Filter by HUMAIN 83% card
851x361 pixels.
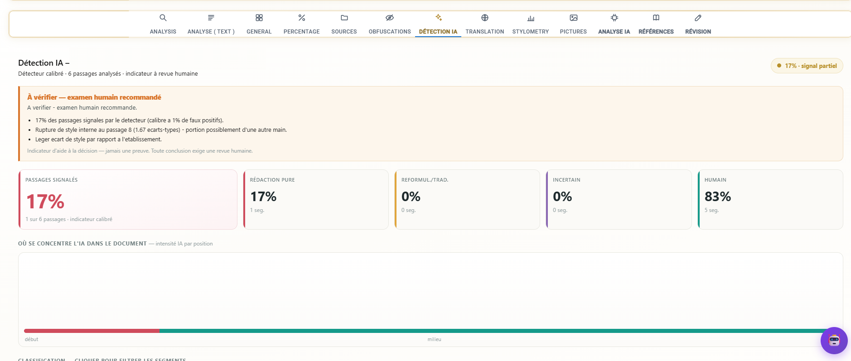point(770,199)
